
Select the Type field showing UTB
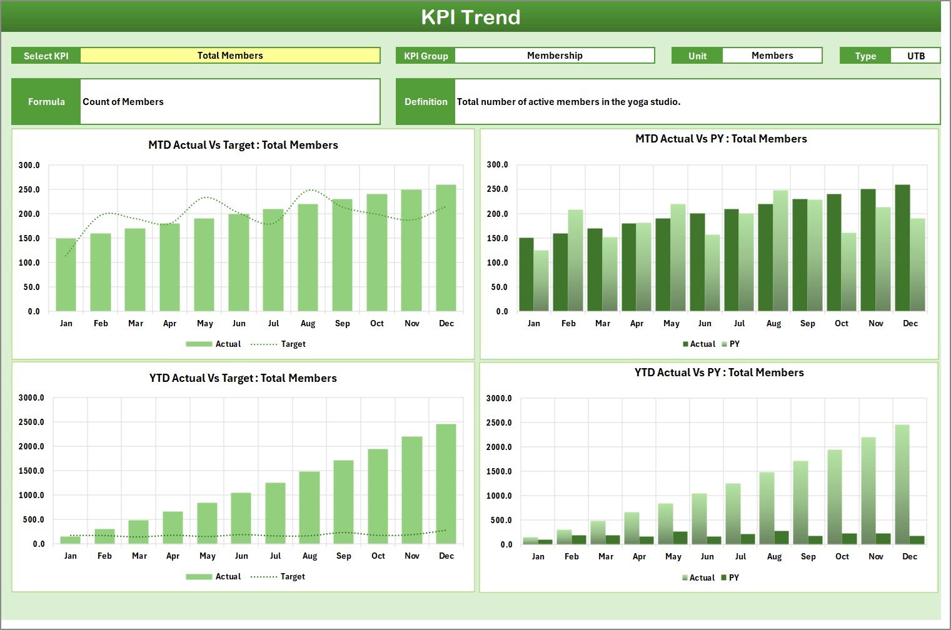pos(916,55)
